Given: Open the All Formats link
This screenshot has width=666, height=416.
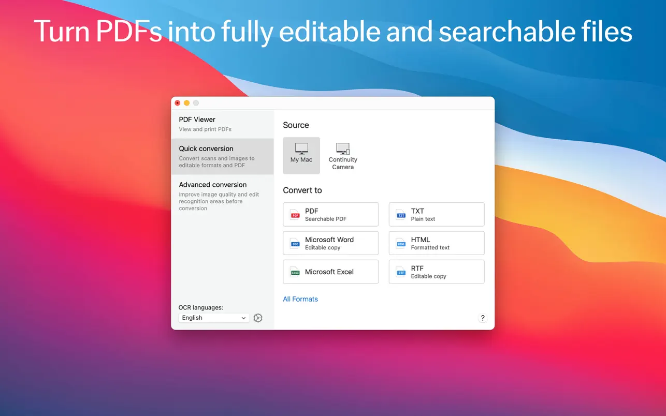Looking at the screenshot, I should pyautogui.click(x=300, y=299).
